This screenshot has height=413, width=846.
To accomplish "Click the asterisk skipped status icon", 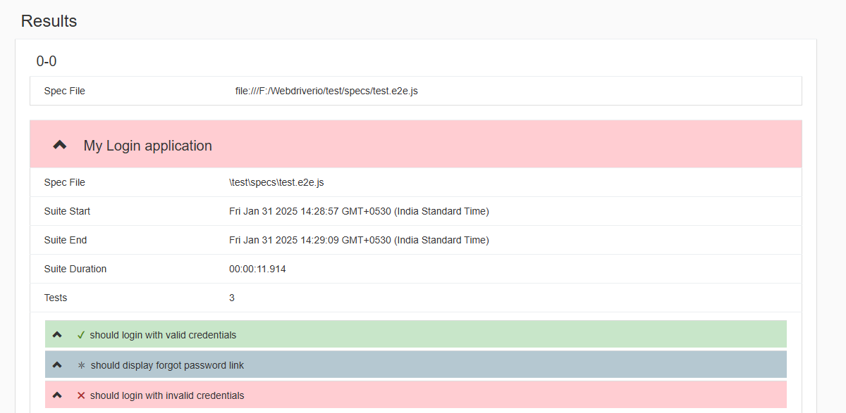I will (x=81, y=365).
